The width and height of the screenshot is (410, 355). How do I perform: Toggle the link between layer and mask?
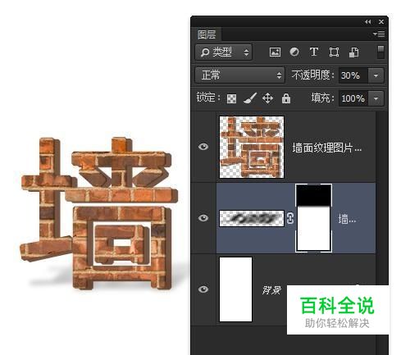click(290, 218)
